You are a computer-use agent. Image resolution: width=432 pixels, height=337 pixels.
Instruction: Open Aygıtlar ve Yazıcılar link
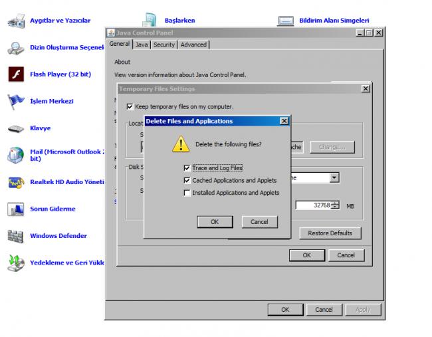[x=60, y=21]
